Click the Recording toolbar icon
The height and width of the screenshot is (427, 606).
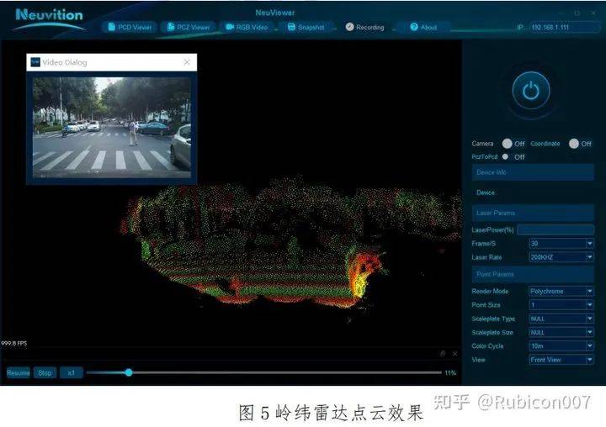(349, 27)
